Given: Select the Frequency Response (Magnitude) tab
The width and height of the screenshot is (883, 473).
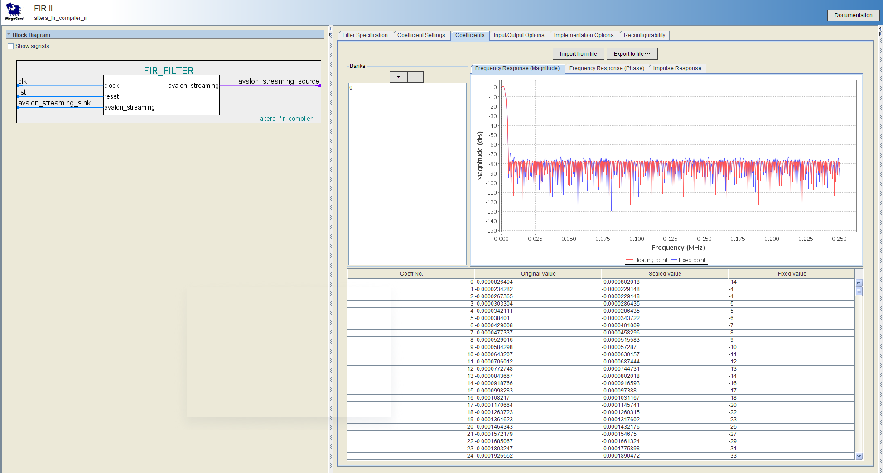Looking at the screenshot, I should [x=517, y=68].
